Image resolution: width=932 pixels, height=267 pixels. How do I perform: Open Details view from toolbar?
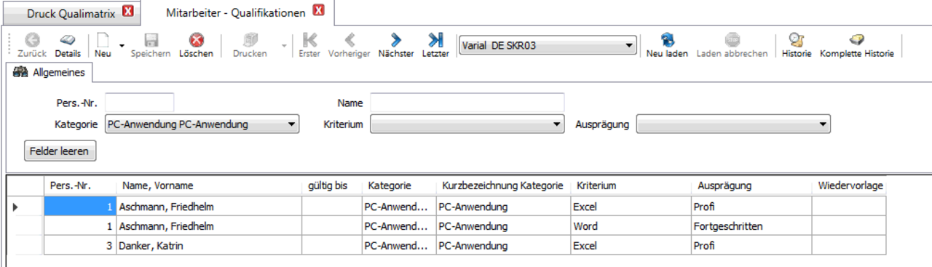(68, 39)
